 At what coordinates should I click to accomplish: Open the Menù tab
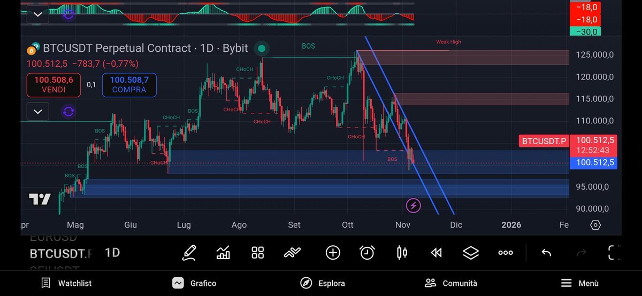[579, 283]
